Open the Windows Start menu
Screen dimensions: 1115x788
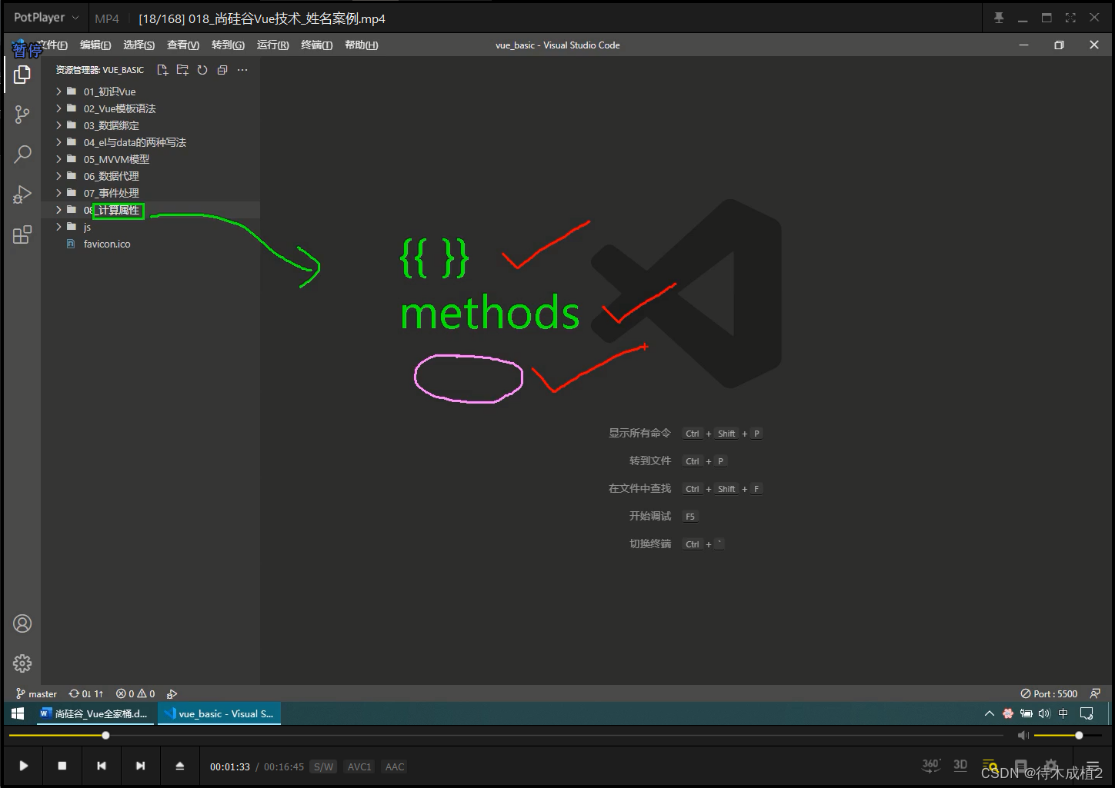tap(18, 713)
